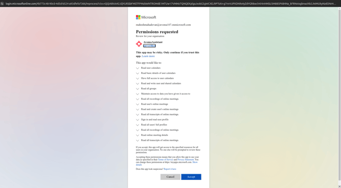
Task: Click the Report it here link
Action: pyautogui.click(x=170, y=169)
